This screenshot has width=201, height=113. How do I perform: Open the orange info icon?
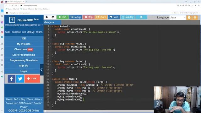(189, 18)
